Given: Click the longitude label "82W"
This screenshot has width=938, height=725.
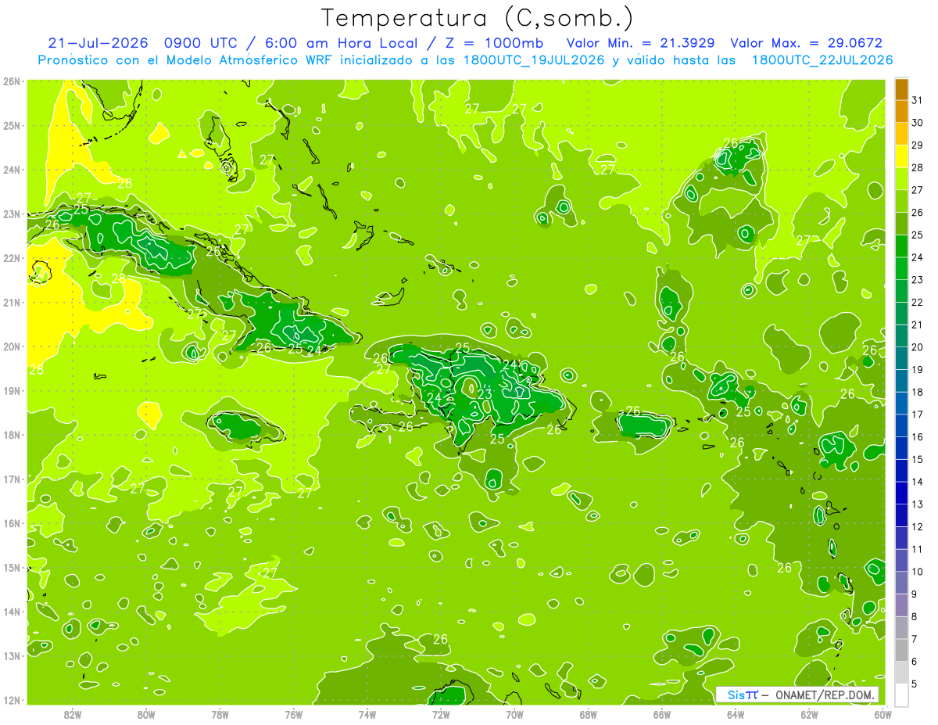Looking at the screenshot, I should [73, 713].
